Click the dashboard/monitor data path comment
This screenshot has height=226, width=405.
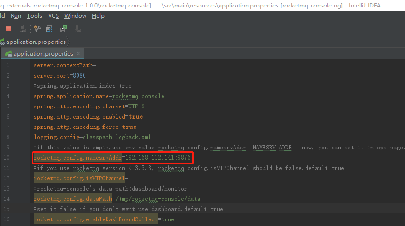click(110, 189)
